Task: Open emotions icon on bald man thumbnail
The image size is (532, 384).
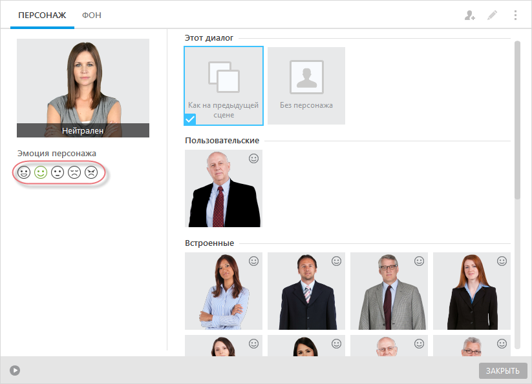Action: tap(254, 159)
